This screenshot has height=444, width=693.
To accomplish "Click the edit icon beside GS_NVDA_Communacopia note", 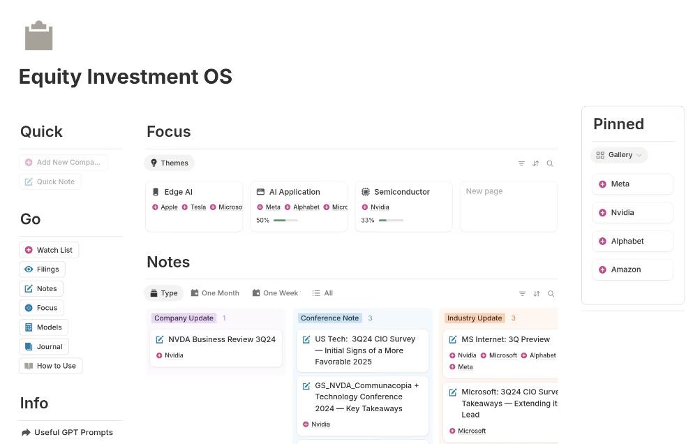I will click(x=306, y=386).
